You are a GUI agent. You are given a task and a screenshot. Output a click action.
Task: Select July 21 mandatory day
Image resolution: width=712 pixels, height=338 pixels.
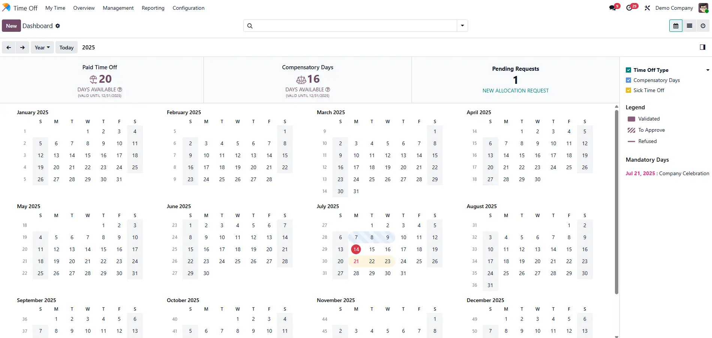(356, 261)
